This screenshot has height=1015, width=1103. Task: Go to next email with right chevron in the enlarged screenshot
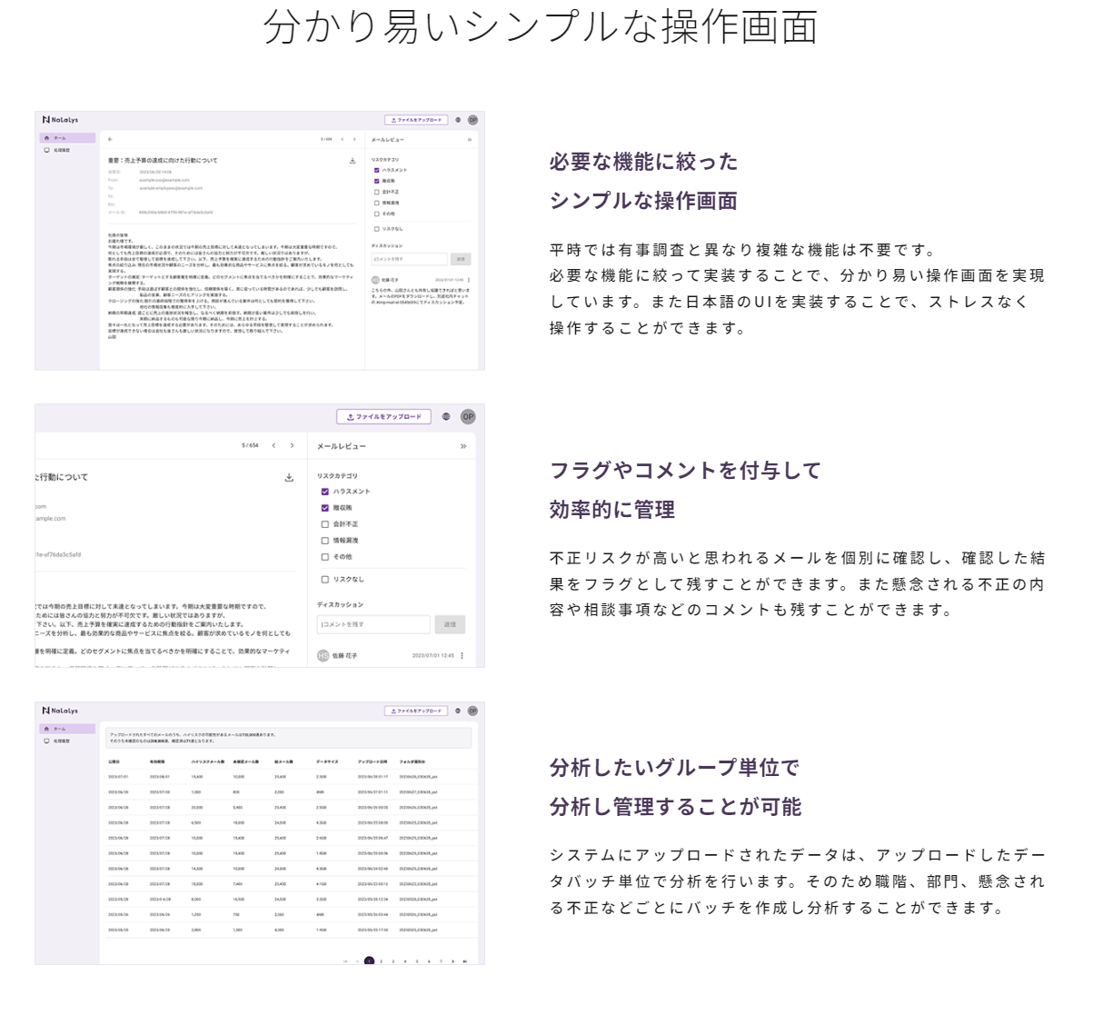coord(292,446)
